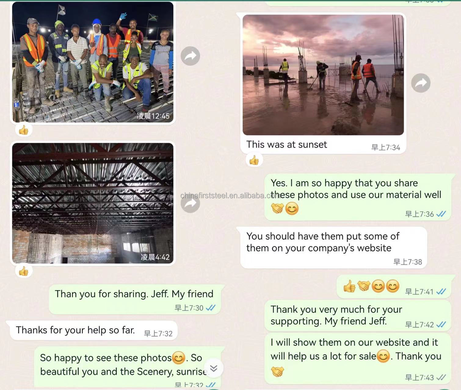
Task: Open the night crew group photo
Action: coord(93,62)
